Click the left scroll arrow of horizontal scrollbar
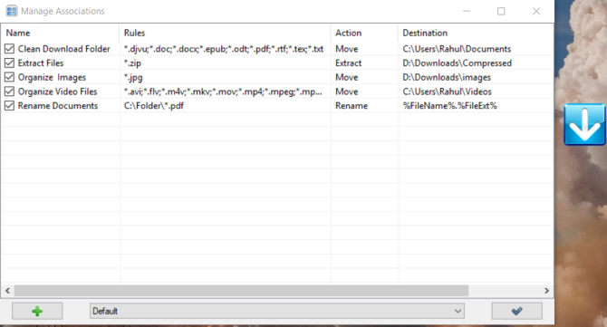 pos(7,290)
